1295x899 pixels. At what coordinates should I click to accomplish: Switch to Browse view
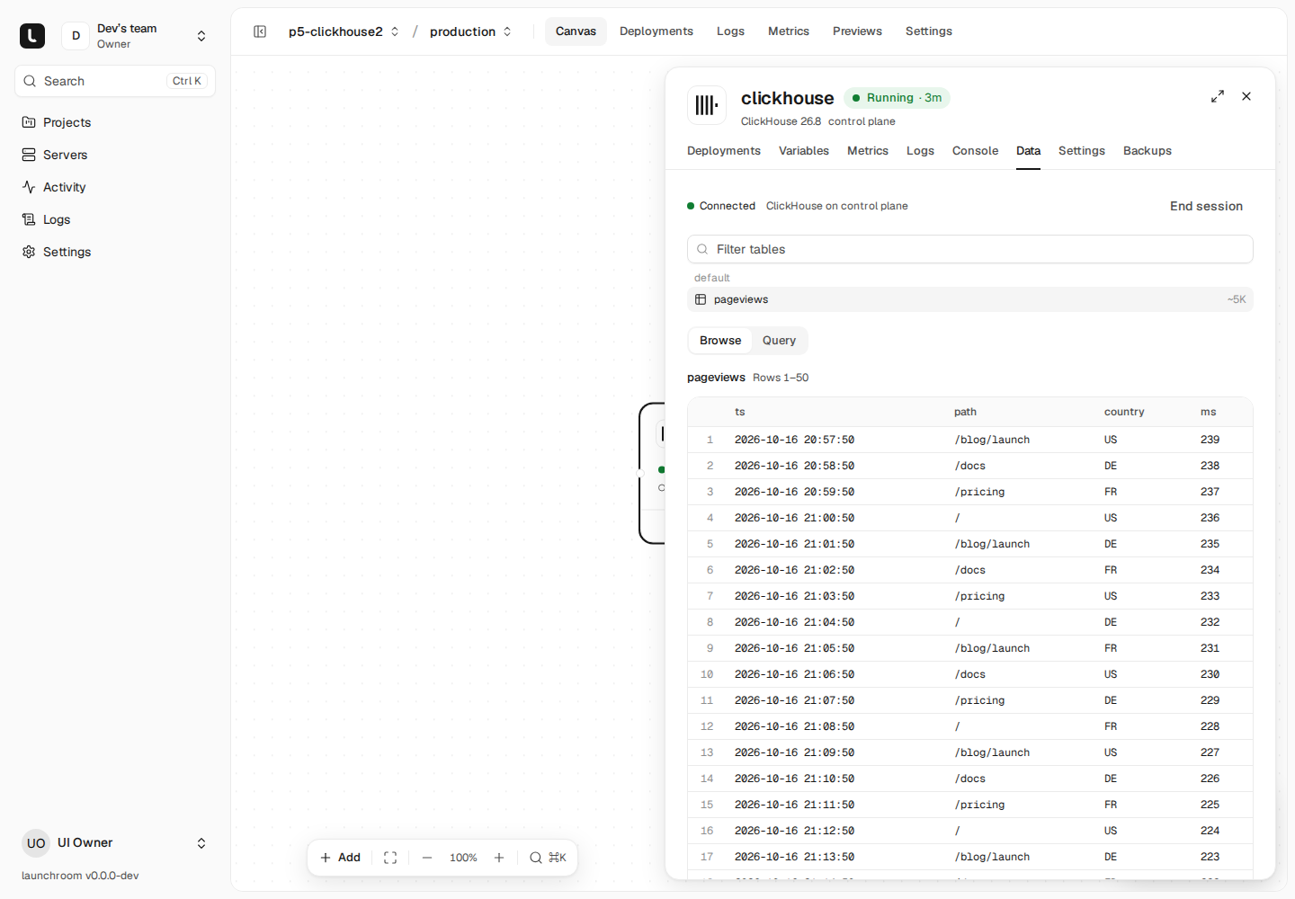click(720, 341)
